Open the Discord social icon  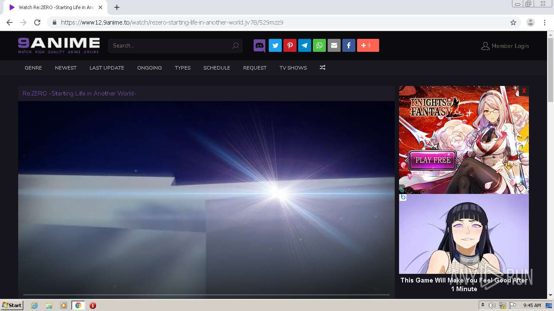point(259,45)
